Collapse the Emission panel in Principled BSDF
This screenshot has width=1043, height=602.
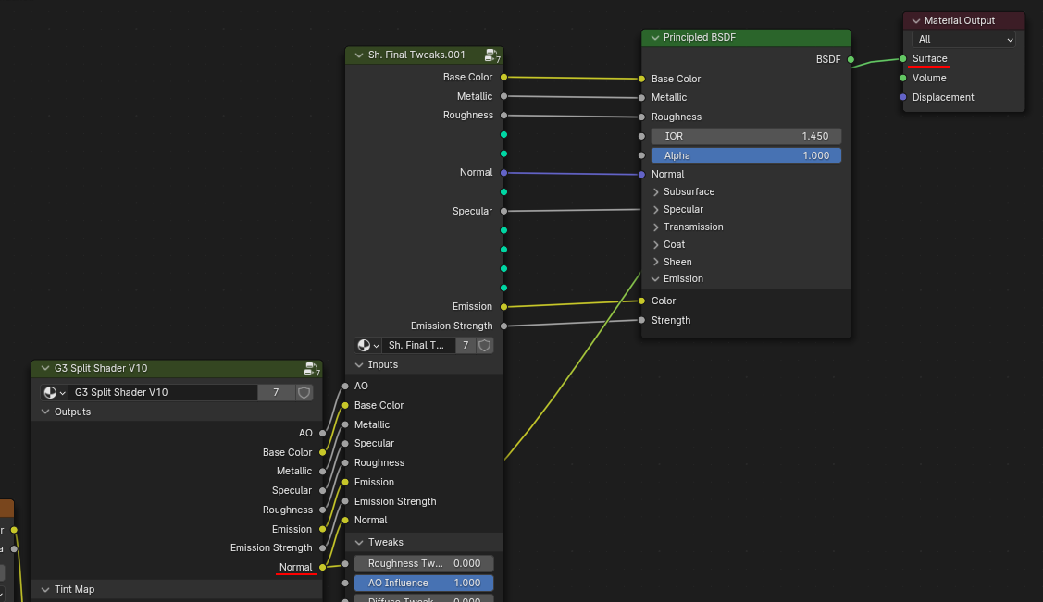(x=655, y=278)
